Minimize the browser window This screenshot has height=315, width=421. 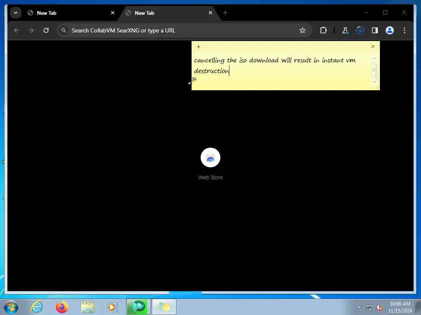pyautogui.click(x=366, y=12)
